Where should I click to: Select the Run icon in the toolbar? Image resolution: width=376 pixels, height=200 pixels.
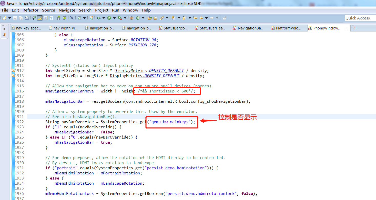click(109, 18)
